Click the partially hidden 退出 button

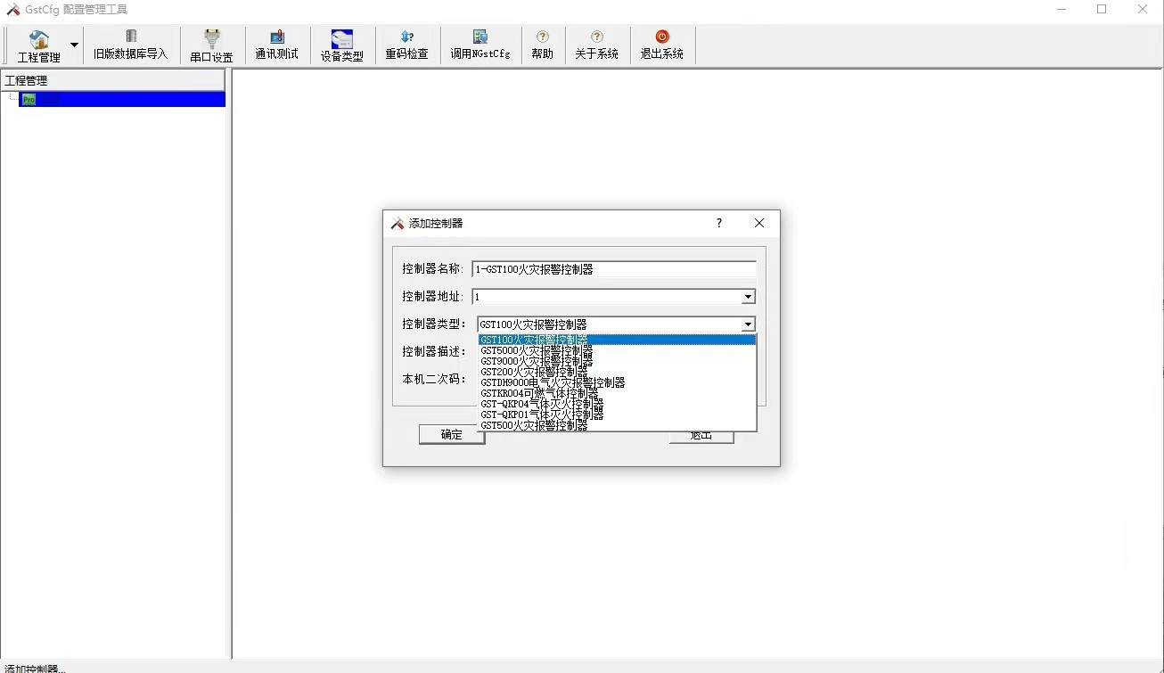[701, 437]
